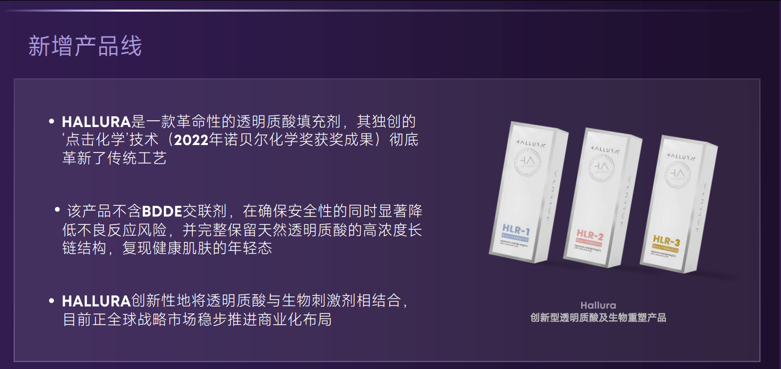Select the HLR-3 product box image

(679, 203)
